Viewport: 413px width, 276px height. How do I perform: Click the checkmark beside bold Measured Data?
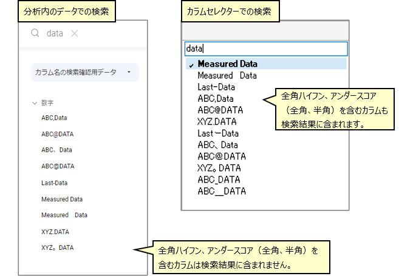pyautogui.click(x=191, y=64)
